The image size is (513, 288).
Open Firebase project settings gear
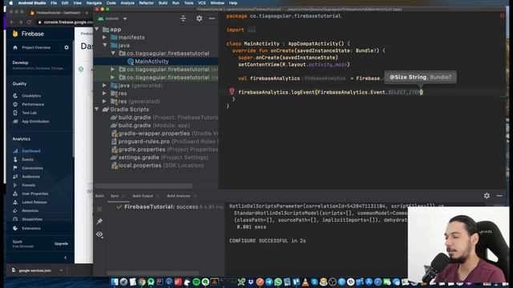click(67, 48)
